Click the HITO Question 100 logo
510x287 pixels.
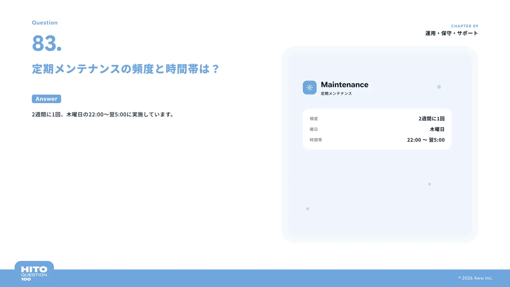coord(34,273)
